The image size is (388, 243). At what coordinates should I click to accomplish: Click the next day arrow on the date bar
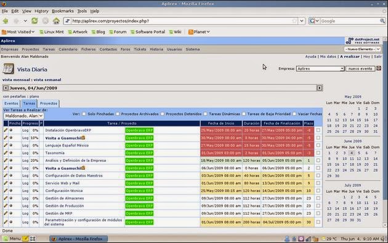pyautogui.click(x=320, y=88)
